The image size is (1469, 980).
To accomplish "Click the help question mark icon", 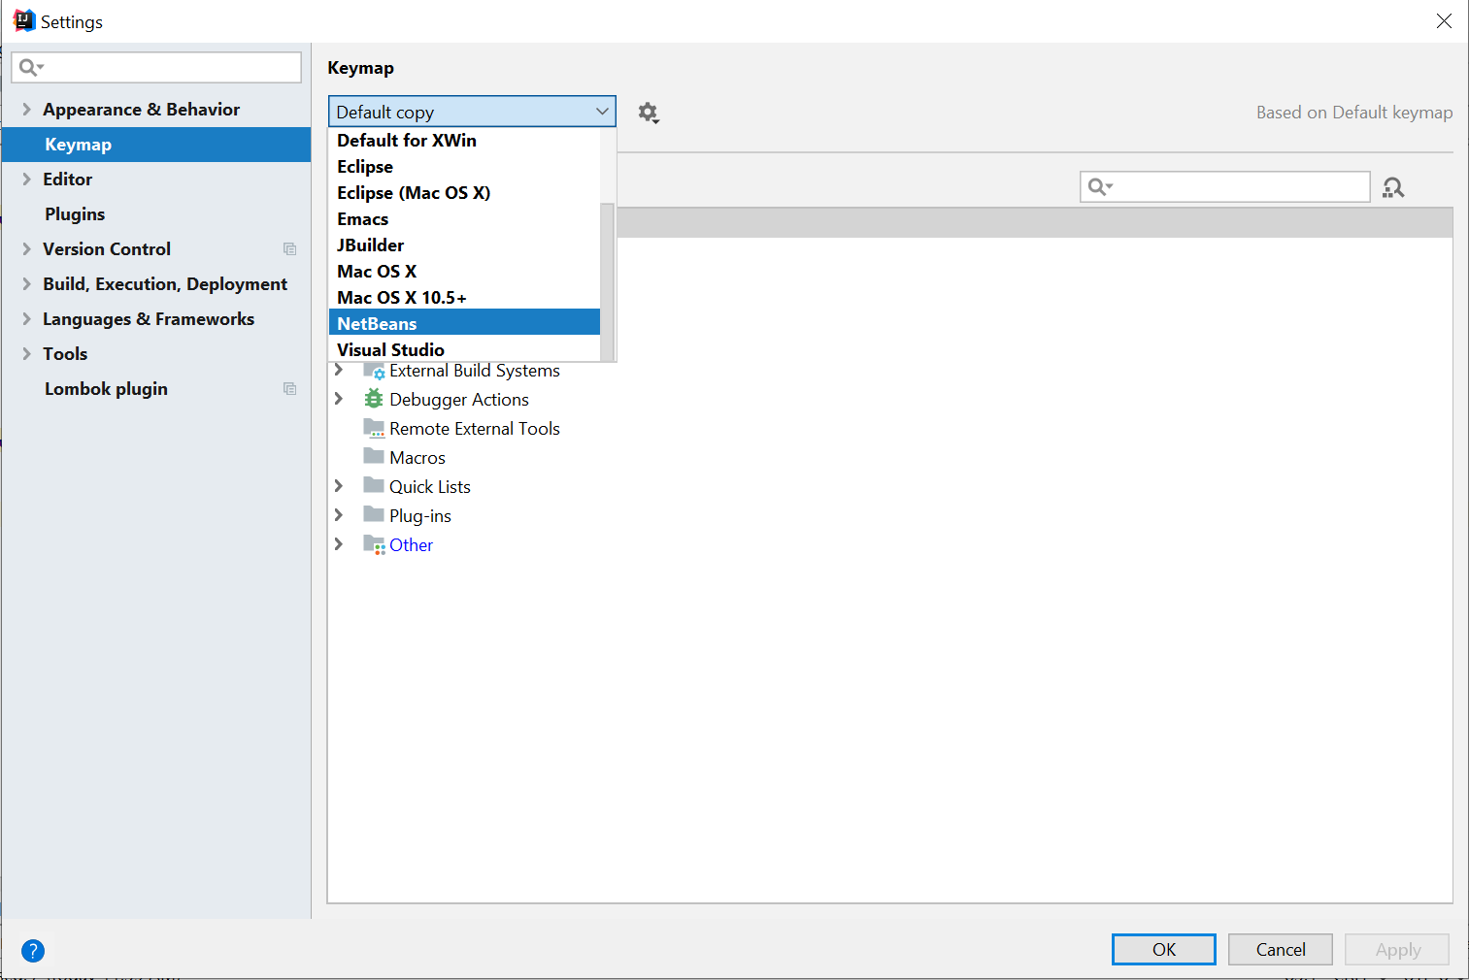I will tap(33, 951).
